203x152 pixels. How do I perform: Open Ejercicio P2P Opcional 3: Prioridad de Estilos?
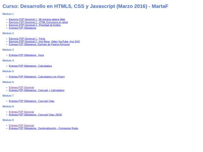click(35, 25)
